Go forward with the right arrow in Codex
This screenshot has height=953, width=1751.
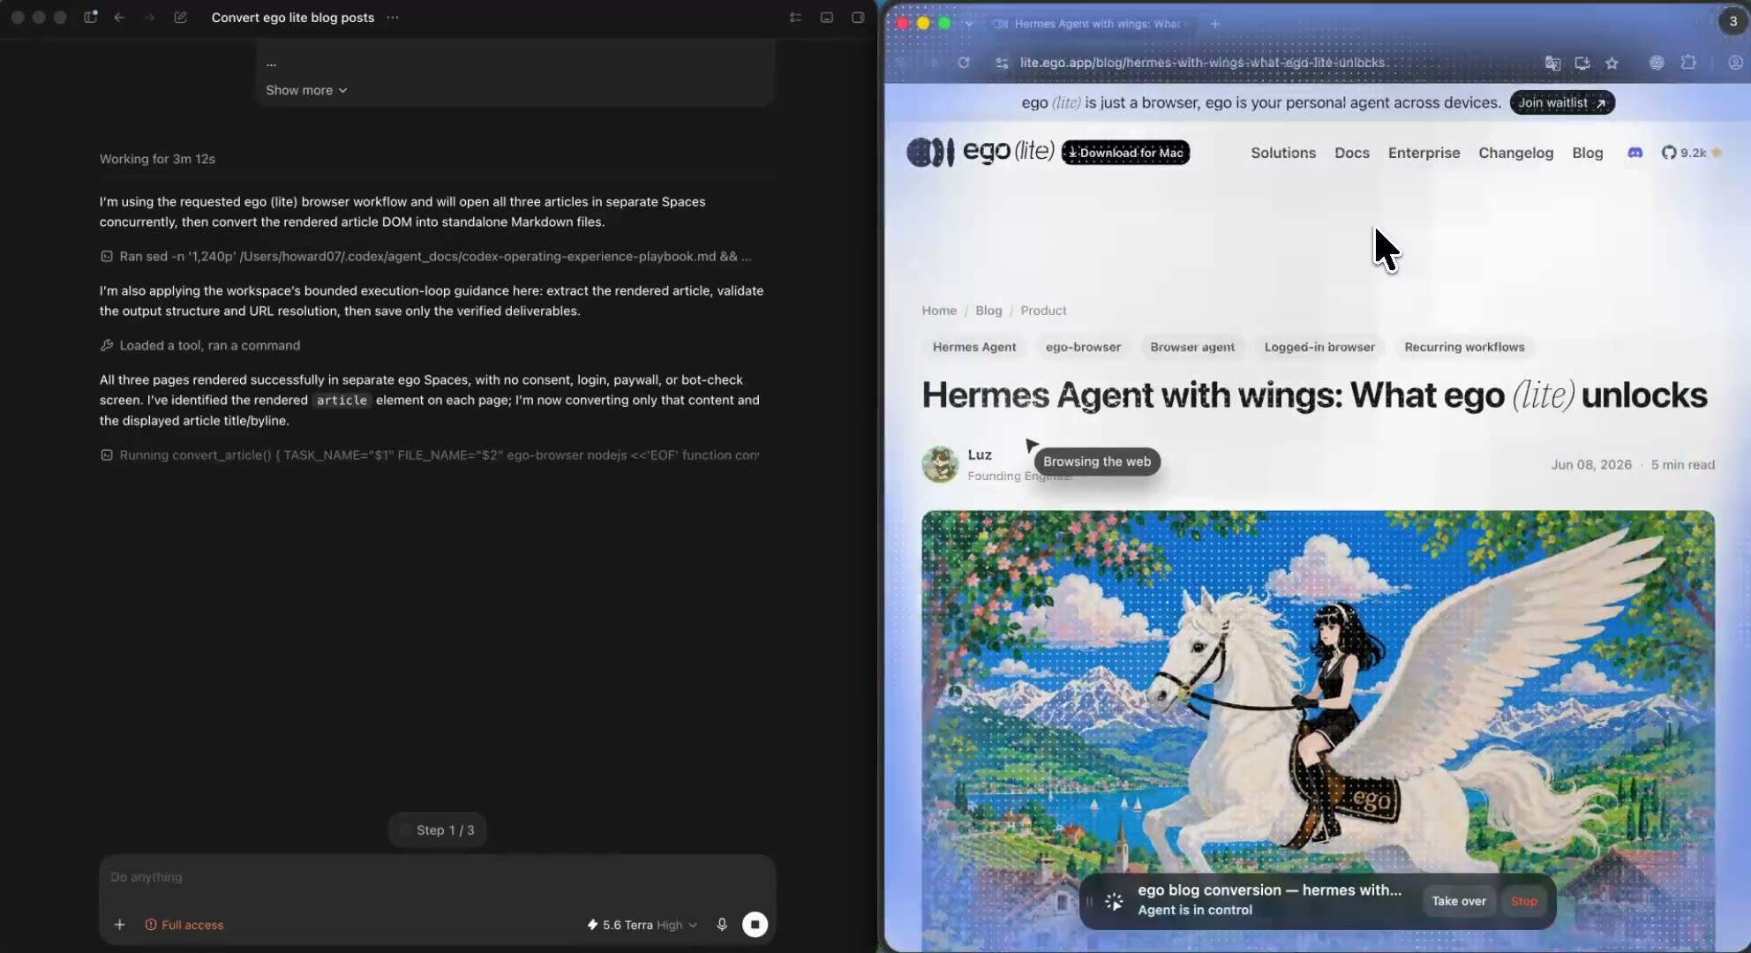coord(149,18)
